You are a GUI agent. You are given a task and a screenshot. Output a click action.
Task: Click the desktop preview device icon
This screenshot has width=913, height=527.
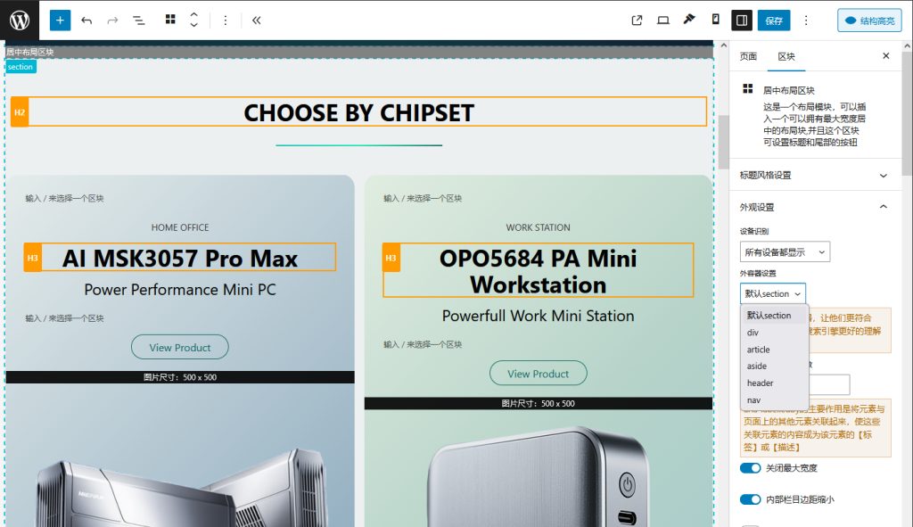(x=663, y=20)
